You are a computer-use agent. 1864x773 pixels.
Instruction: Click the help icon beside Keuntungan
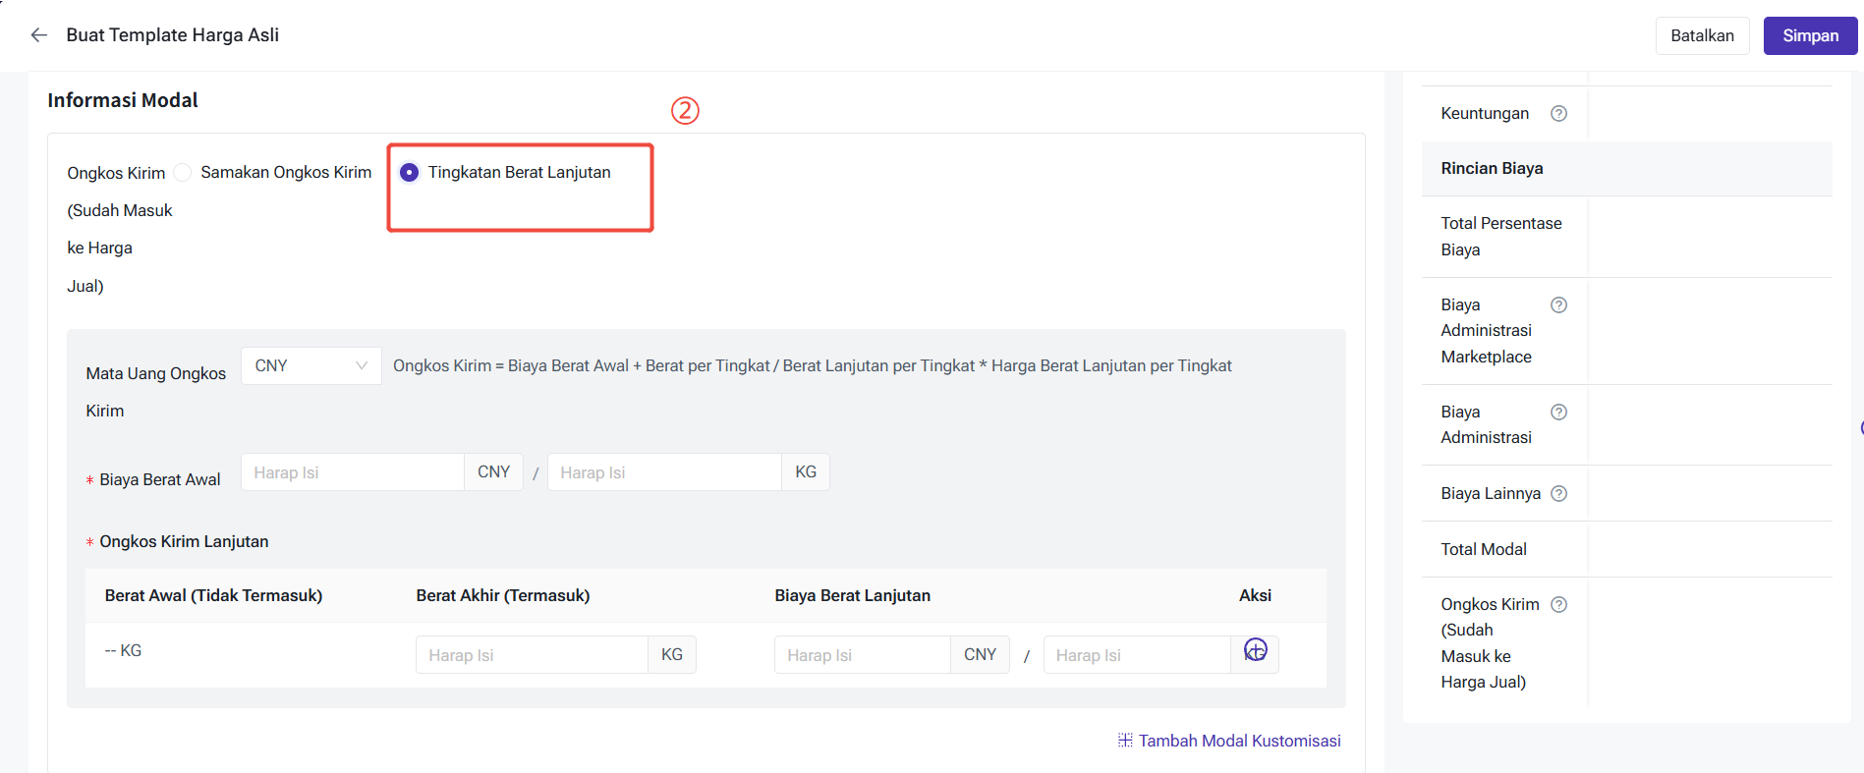coord(1558,114)
